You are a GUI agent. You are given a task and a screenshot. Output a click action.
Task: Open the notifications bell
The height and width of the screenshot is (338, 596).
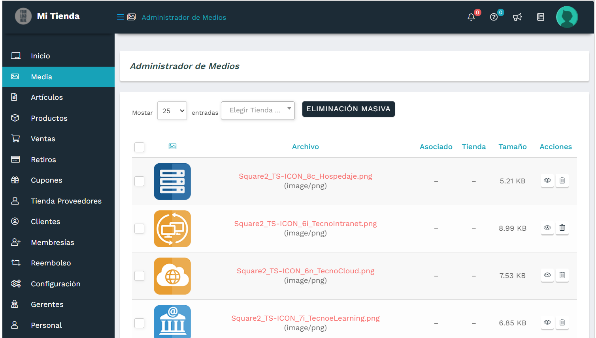pyautogui.click(x=471, y=17)
